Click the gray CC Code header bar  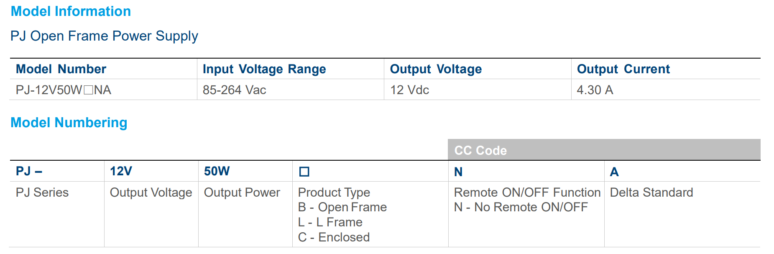click(604, 150)
